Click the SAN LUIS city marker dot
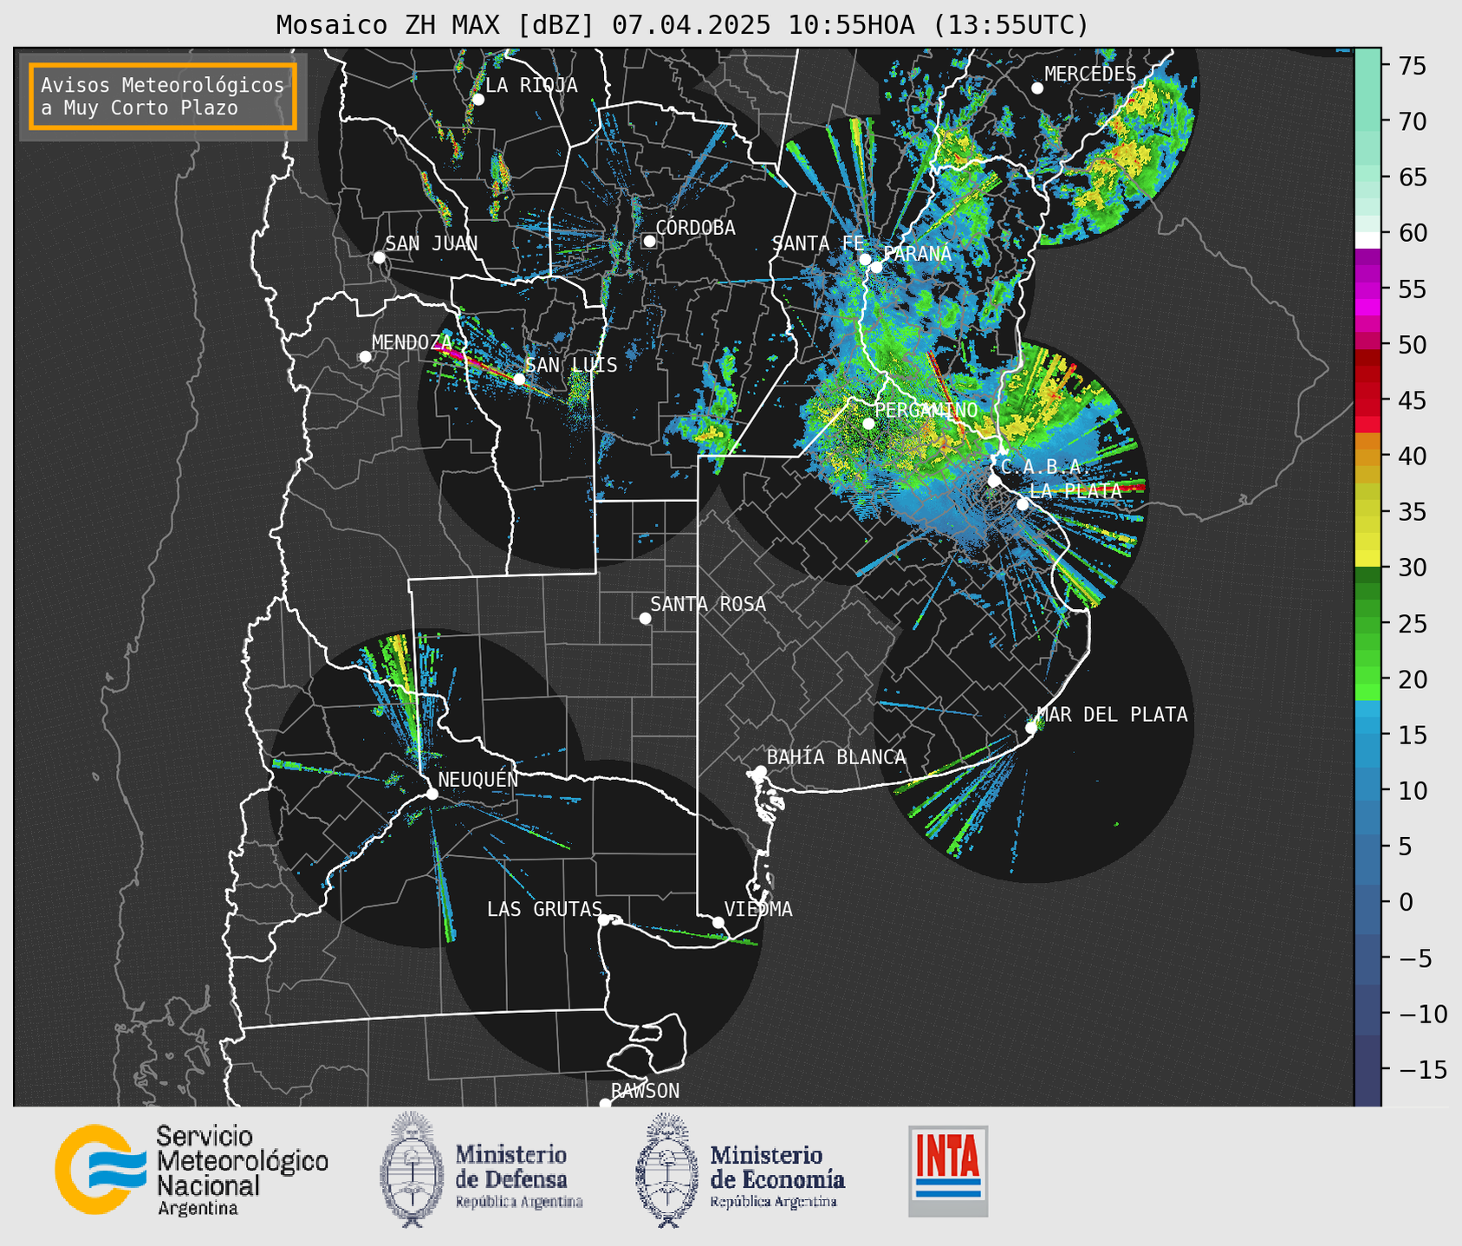Screen dimensions: 1462x1246 [519, 380]
